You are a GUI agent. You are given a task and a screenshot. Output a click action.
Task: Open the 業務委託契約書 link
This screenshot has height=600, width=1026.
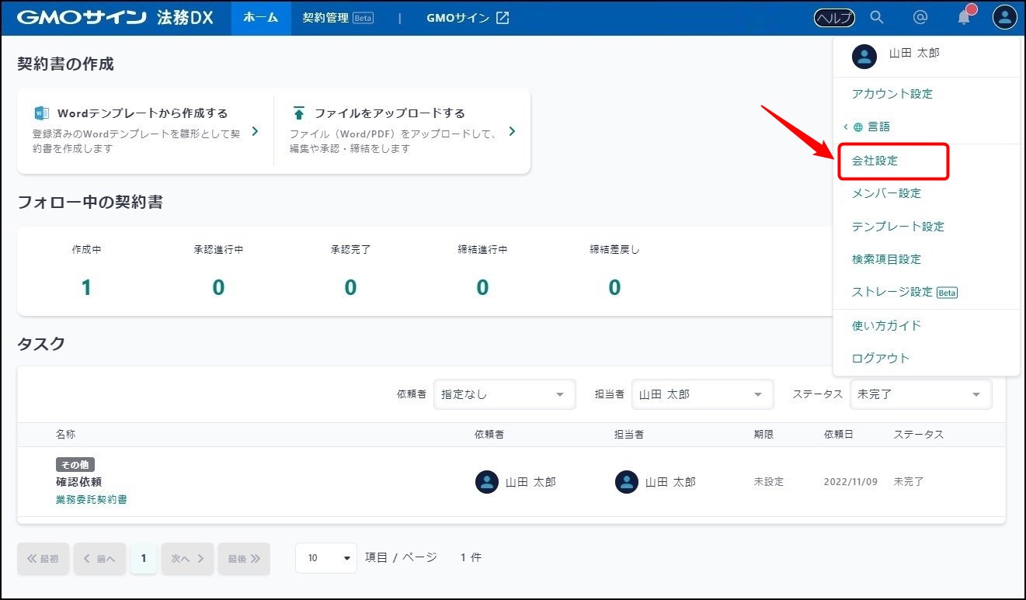click(92, 500)
